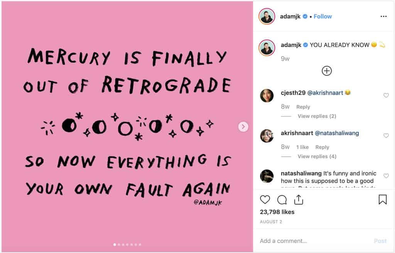Save the post with the bookmark icon
This screenshot has height=253, width=395.
click(382, 199)
